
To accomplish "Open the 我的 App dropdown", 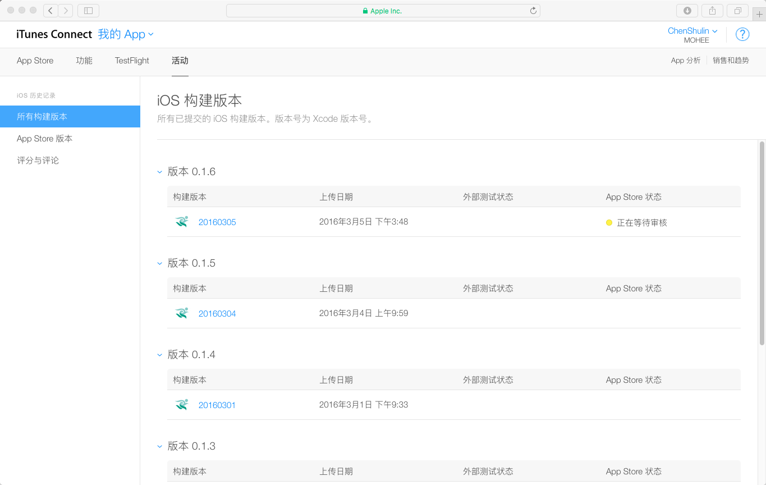I will click(126, 34).
